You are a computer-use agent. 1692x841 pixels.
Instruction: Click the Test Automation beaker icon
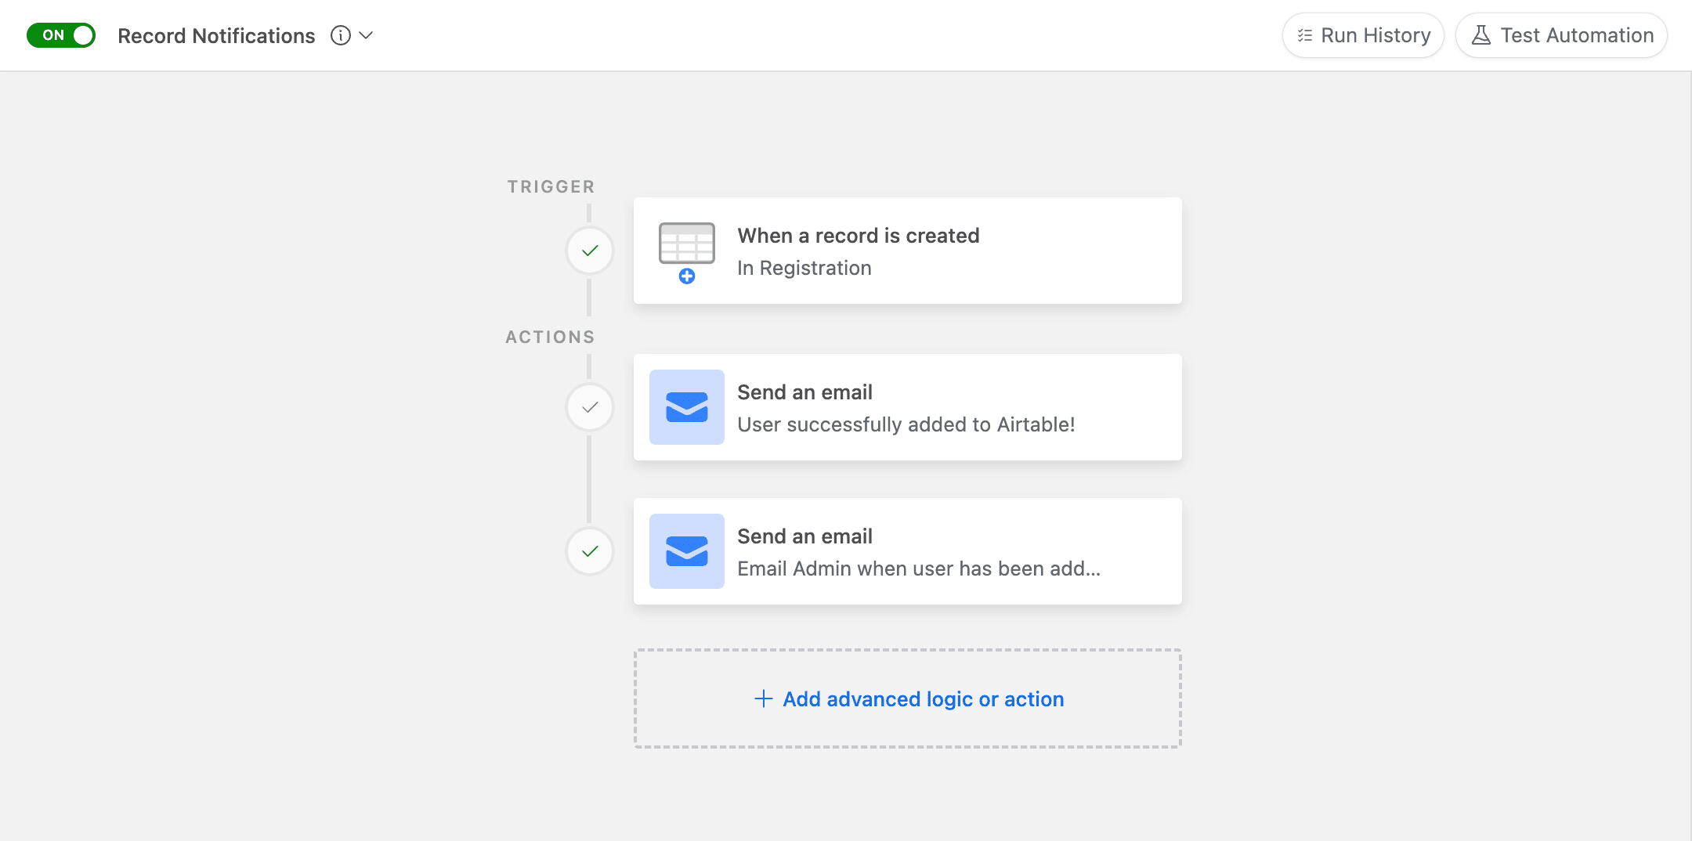1480,34
